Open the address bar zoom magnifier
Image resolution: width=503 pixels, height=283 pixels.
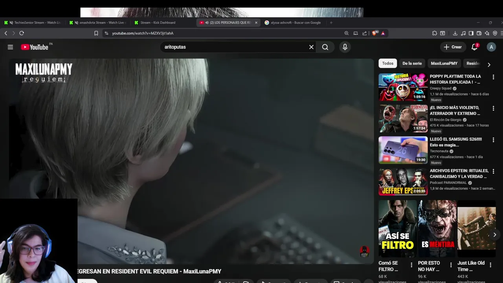tap(346, 33)
